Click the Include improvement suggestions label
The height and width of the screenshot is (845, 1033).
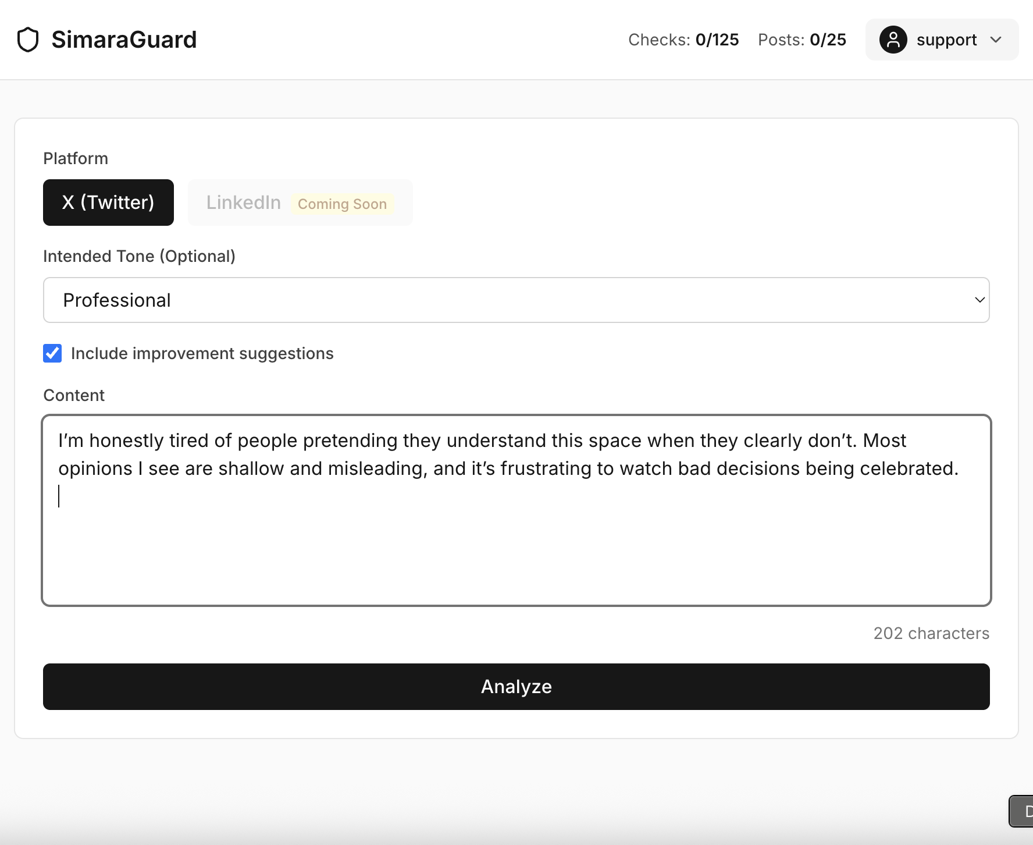202,353
